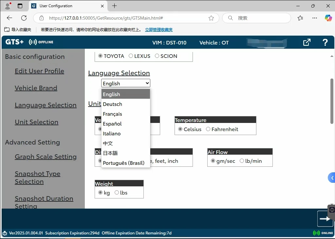Click the browser back arrow
335x239 pixels.
tap(9, 18)
